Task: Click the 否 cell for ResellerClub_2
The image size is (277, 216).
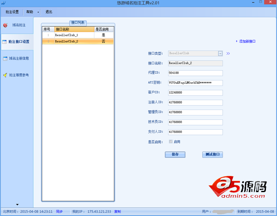Action: click(x=104, y=41)
